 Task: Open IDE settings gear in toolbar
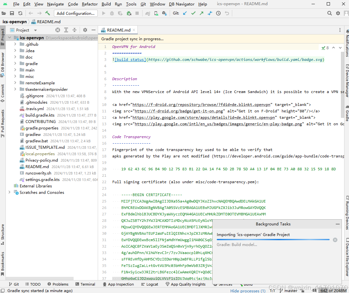(x=338, y=13)
